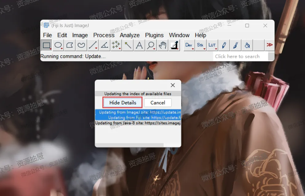The width and height of the screenshot is (305, 196).
Task: Click the 'Click here to search' field
Action: (x=240, y=56)
